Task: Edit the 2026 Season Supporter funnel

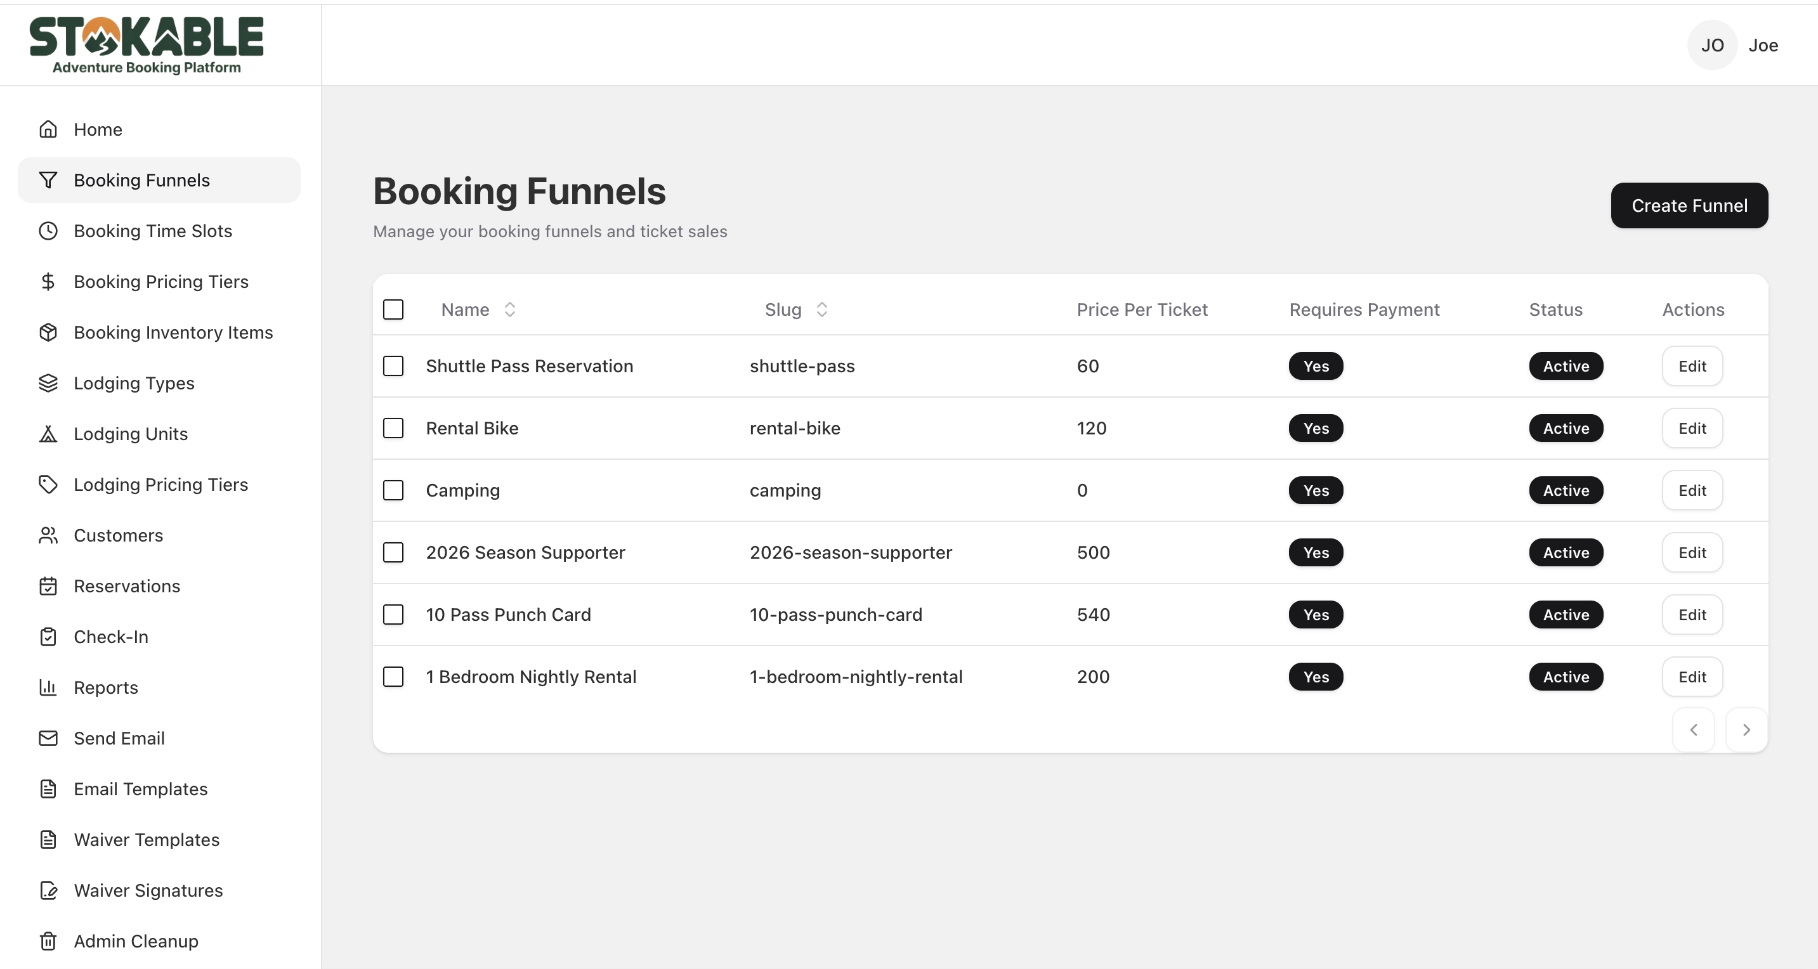Action: [1692, 552]
